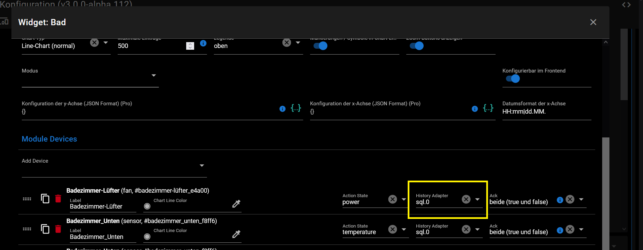The width and height of the screenshot is (643, 250).
Task: Clear Ack selection for Badezimmer-Lüfter
Action: [570, 199]
